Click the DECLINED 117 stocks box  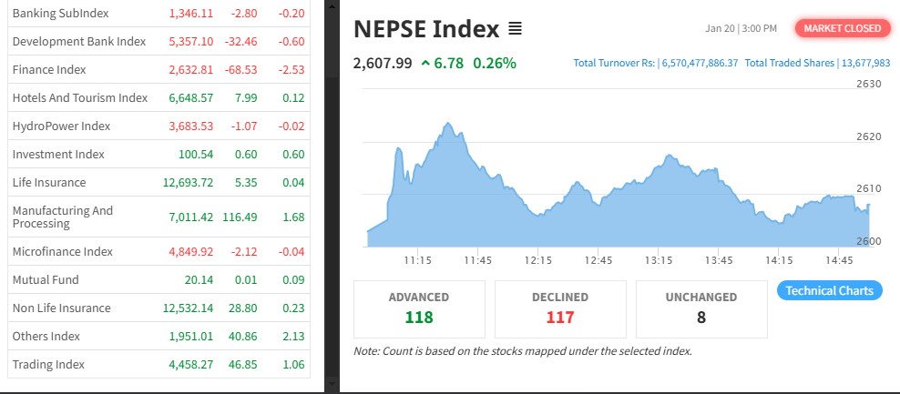point(560,308)
